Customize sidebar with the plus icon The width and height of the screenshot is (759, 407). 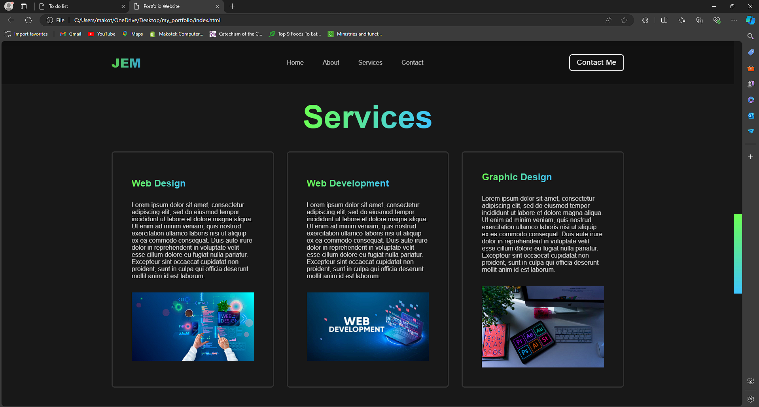tap(751, 157)
